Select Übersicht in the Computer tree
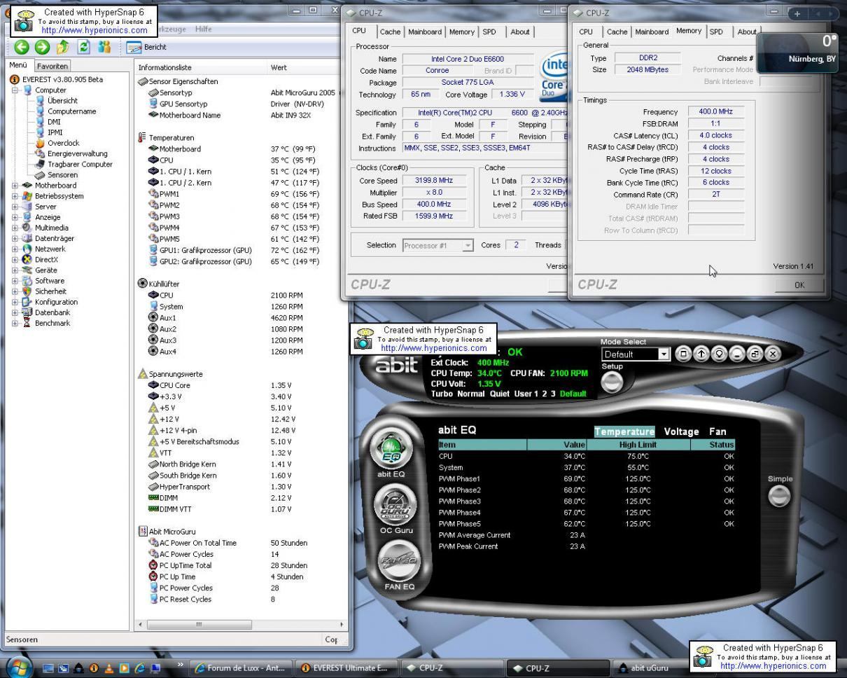The width and height of the screenshot is (847, 678). tap(62, 101)
